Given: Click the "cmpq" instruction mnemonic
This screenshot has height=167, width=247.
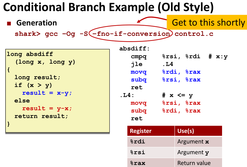Looking at the screenshot, I should pos(139,57).
